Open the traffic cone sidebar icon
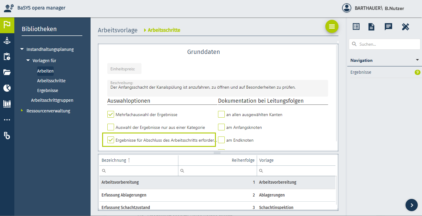This screenshot has width=422, height=216. (7, 41)
